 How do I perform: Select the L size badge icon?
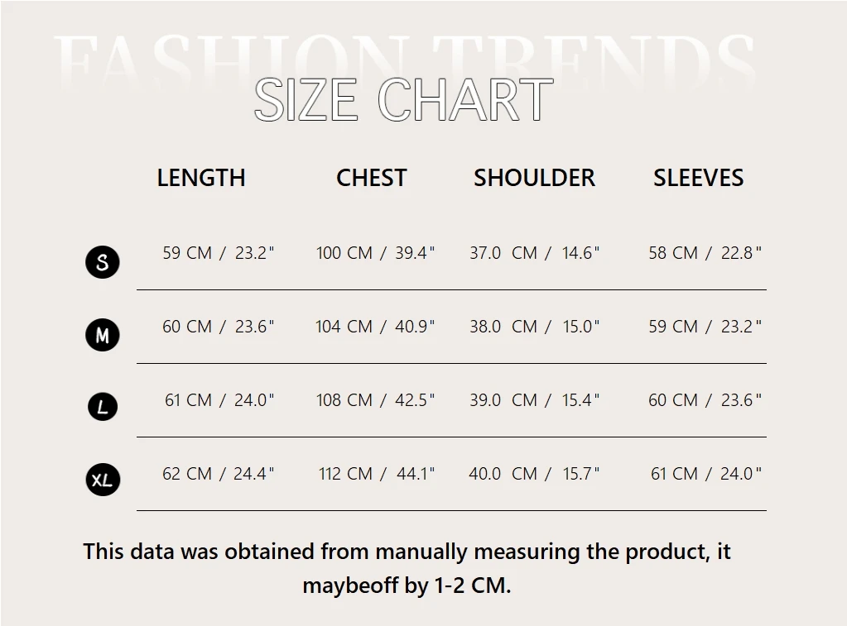click(x=103, y=407)
